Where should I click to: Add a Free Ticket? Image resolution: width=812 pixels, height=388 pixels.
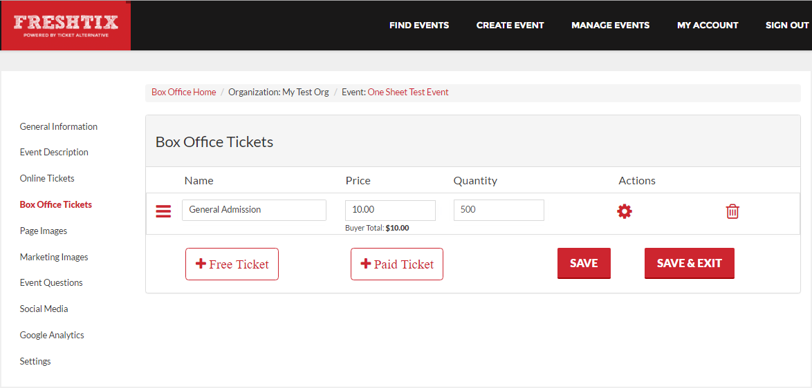tap(232, 264)
